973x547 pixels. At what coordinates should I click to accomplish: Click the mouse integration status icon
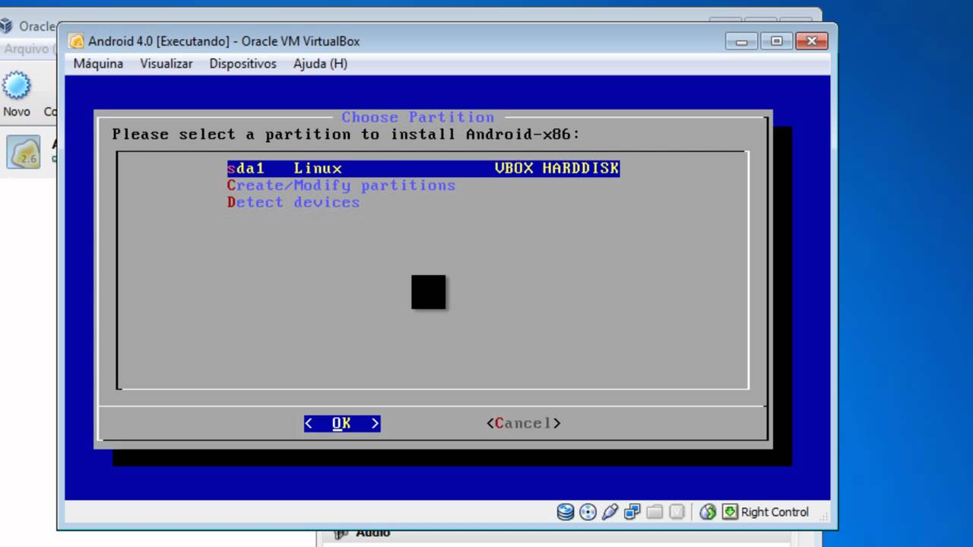pyautogui.click(x=708, y=512)
